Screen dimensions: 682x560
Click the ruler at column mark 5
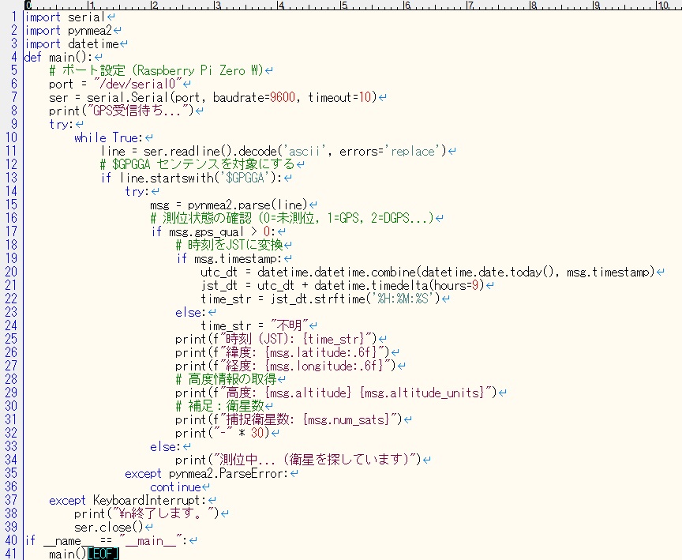tap(343, 6)
